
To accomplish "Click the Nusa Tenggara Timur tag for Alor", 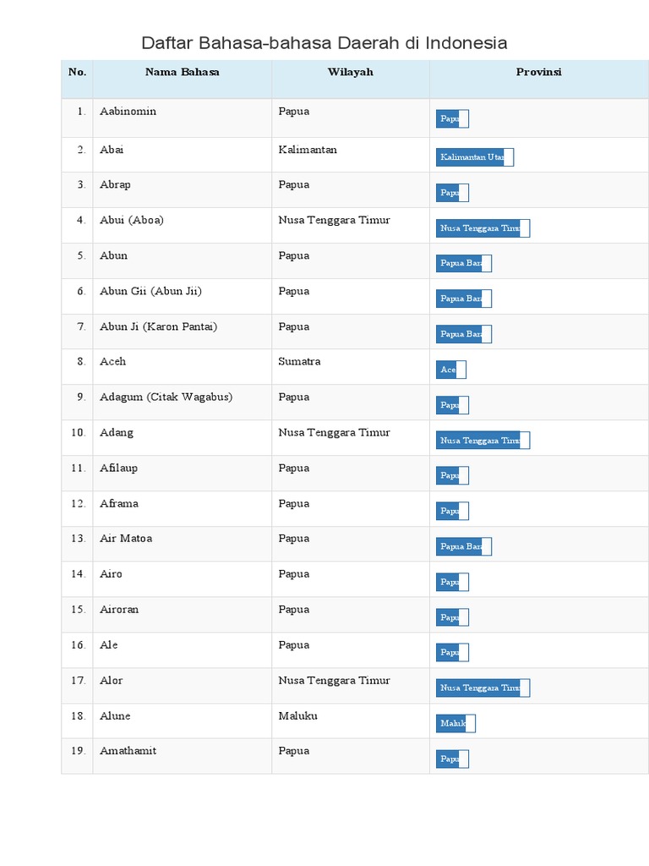I will coord(483,688).
